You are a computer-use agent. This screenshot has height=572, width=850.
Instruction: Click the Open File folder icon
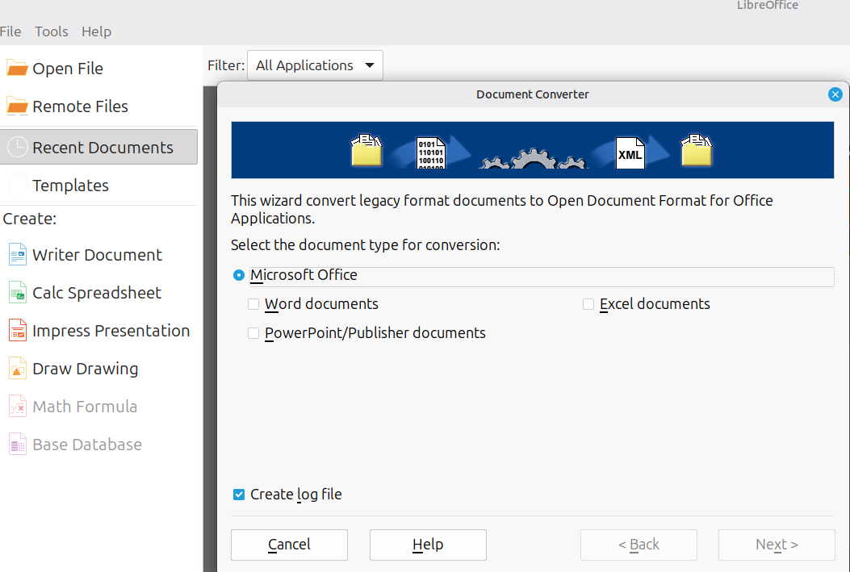pyautogui.click(x=17, y=69)
